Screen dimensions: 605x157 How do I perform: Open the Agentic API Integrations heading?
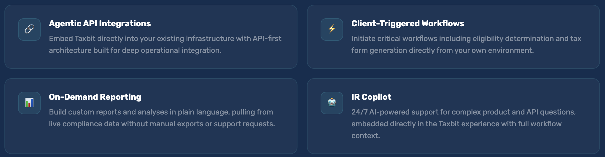[100, 24]
